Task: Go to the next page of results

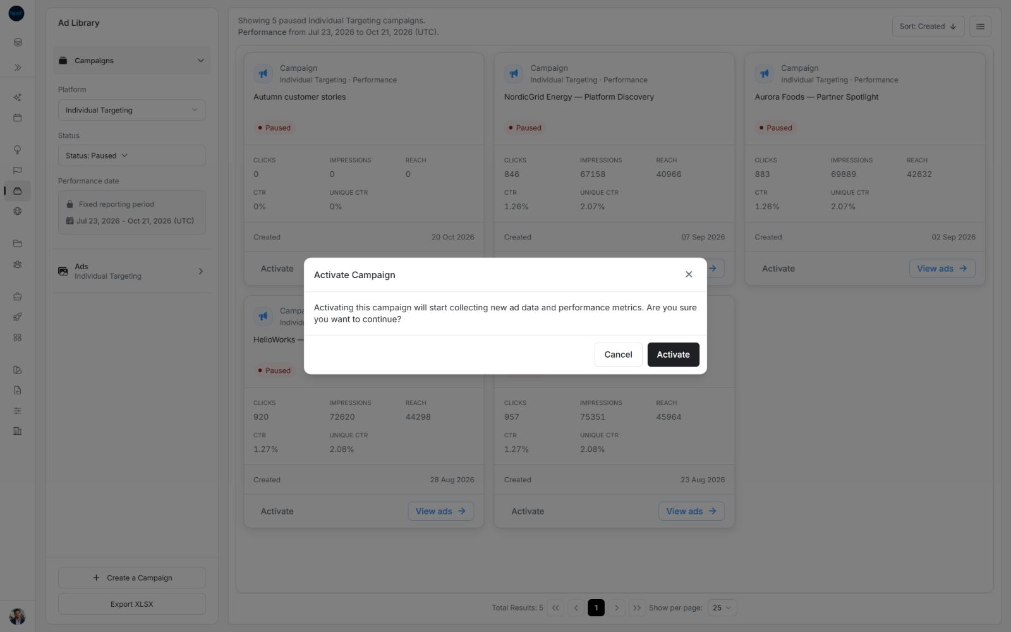Action: pyautogui.click(x=617, y=608)
